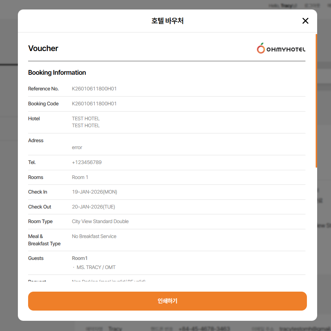Click the Booking Code value K26010611800H01
Image resolution: width=331 pixels, height=331 pixels.
(94, 104)
